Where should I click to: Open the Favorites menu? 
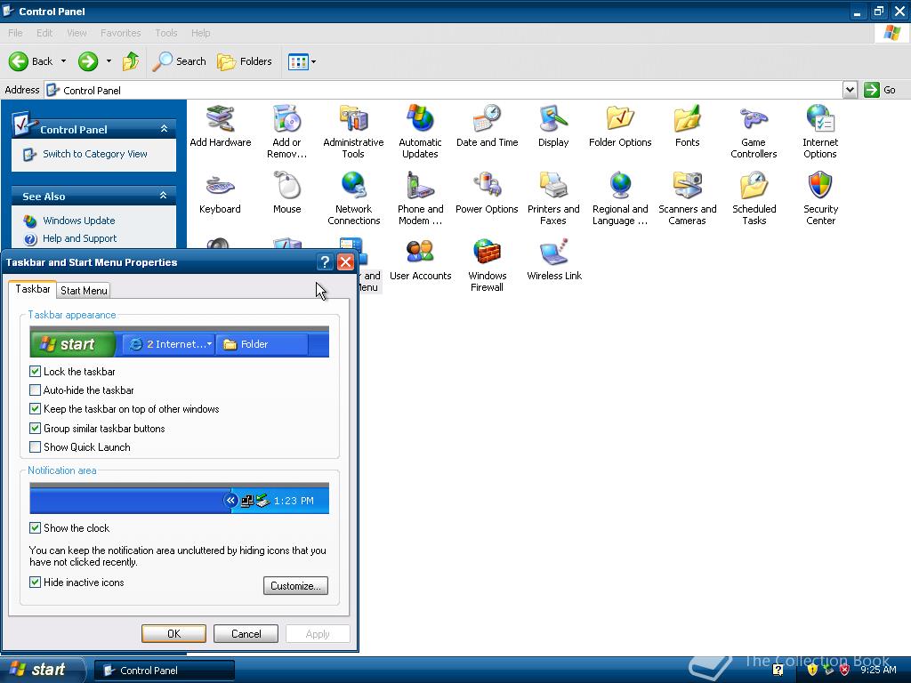click(x=121, y=33)
